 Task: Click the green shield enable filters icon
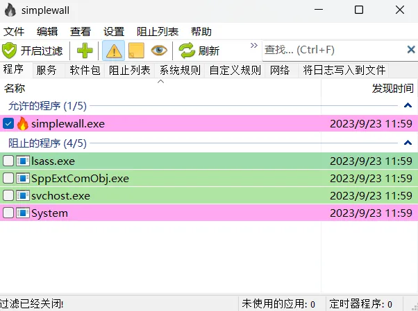point(9,51)
